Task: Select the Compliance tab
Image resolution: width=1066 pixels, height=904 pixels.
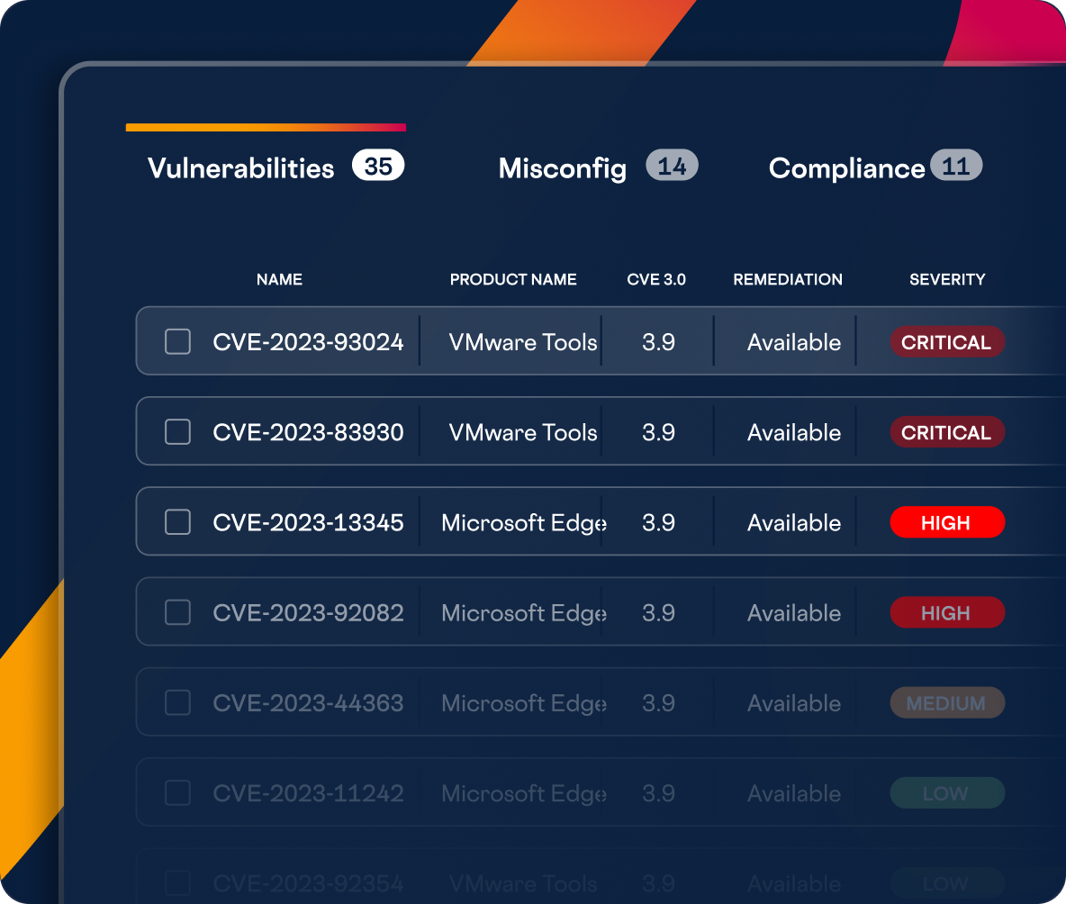Action: [846, 168]
